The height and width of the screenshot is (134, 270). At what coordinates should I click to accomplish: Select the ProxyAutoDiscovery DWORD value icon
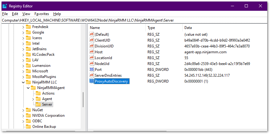[91, 81]
